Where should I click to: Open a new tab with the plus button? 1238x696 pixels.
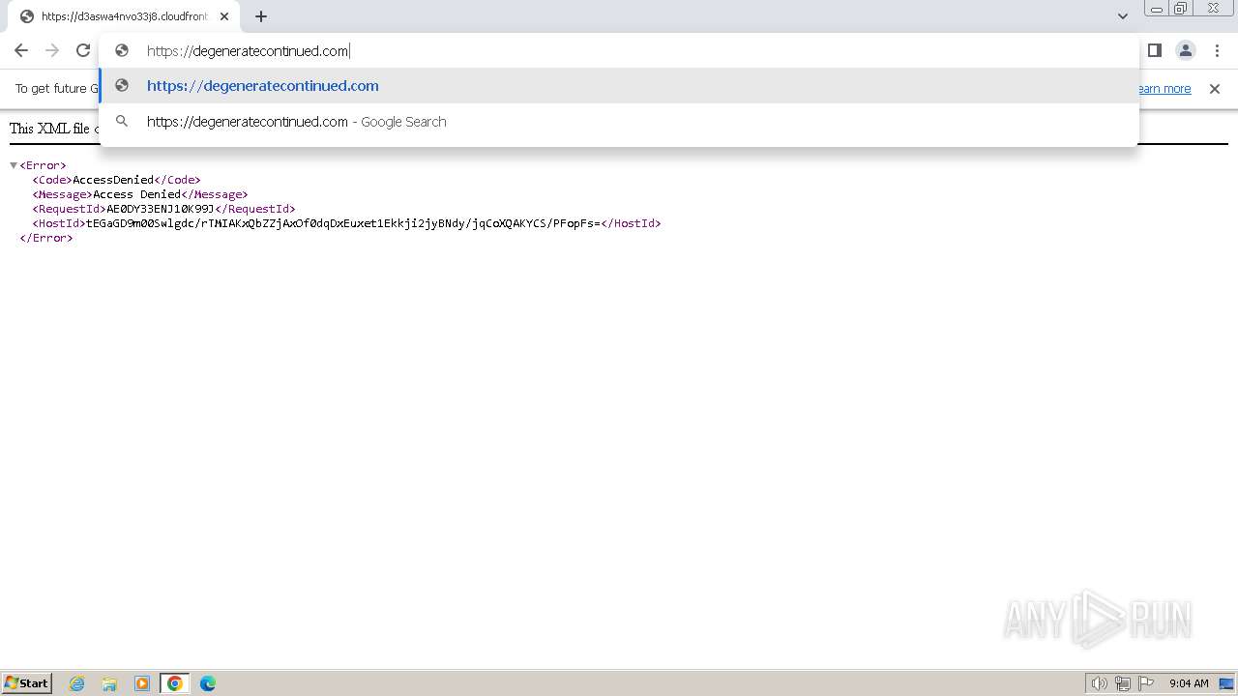261,16
